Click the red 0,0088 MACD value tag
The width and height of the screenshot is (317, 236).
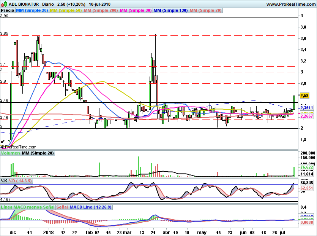point(306,222)
